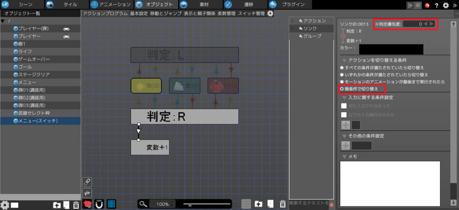Click the gear icon below the object list
The image size is (459, 210).
(4, 205)
